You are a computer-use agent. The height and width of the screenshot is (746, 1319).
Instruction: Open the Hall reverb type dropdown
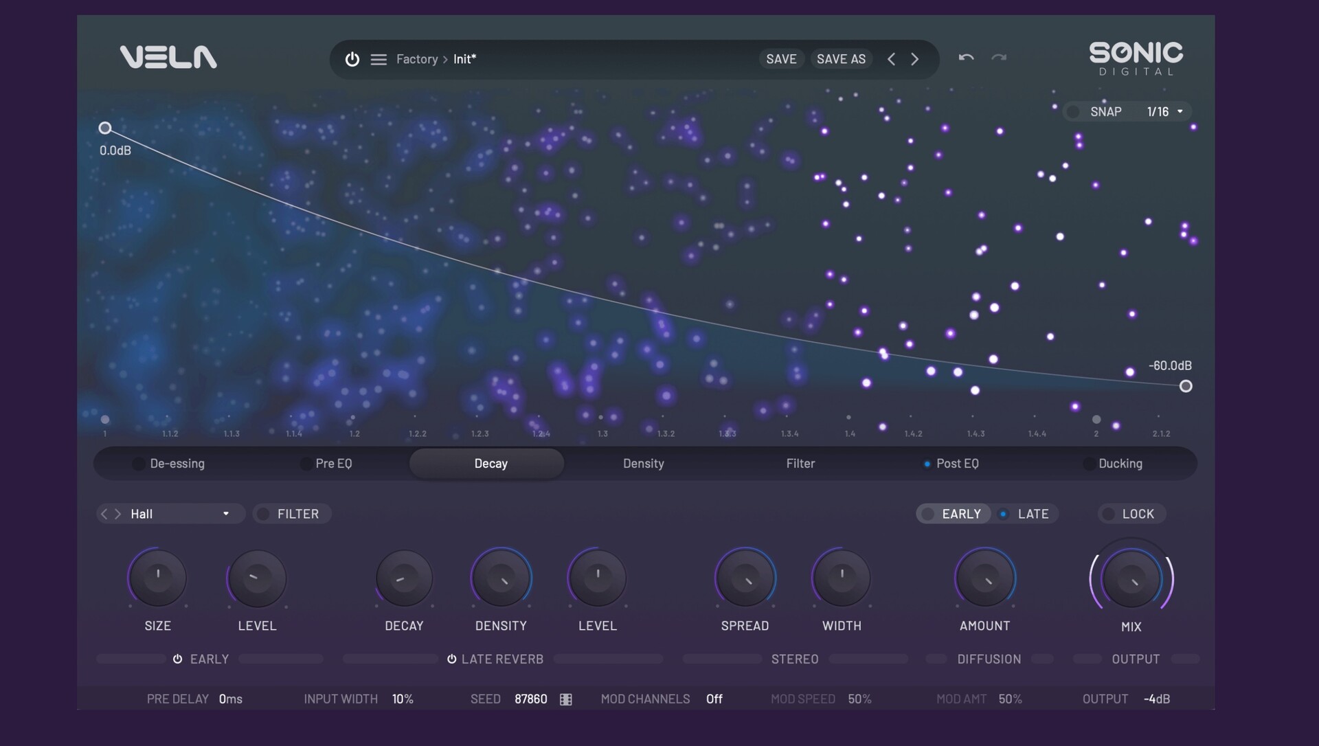click(x=180, y=514)
